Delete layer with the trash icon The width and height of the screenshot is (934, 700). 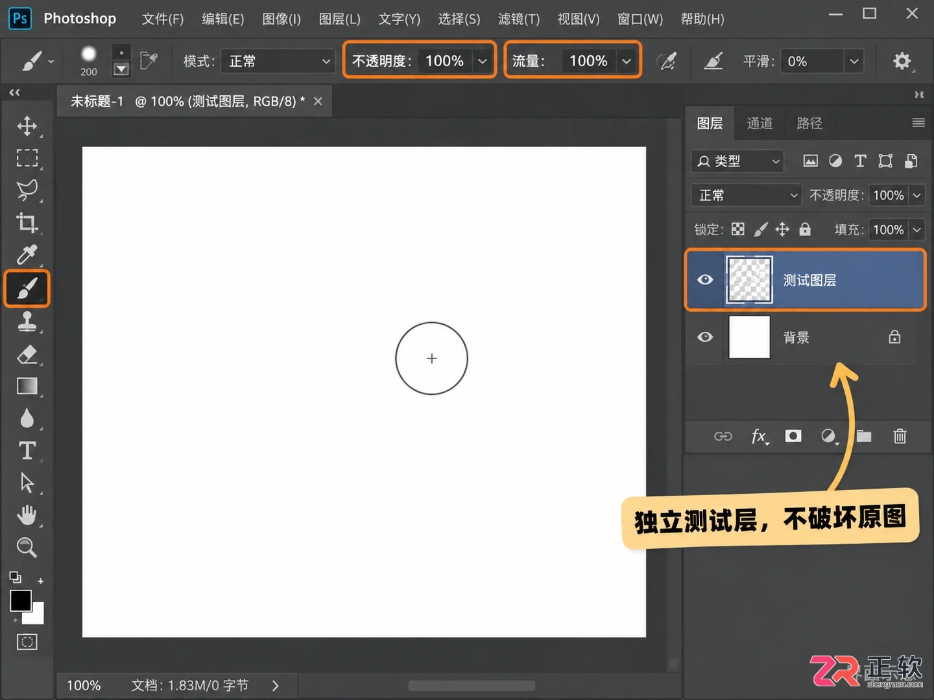pyautogui.click(x=900, y=436)
